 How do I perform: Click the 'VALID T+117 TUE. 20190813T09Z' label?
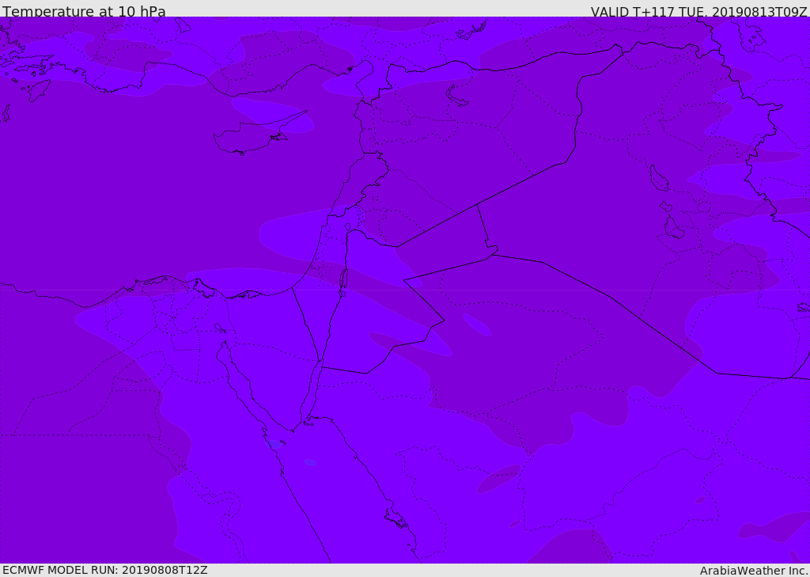click(x=699, y=12)
